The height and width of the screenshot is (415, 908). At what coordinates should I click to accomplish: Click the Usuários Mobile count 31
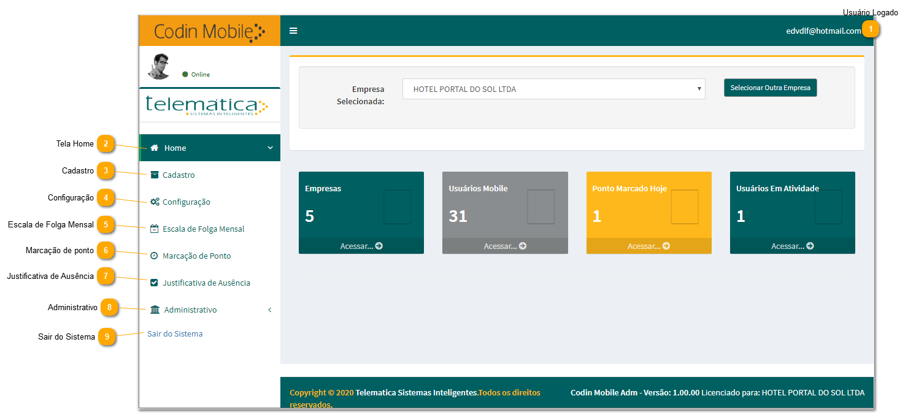click(x=458, y=216)
